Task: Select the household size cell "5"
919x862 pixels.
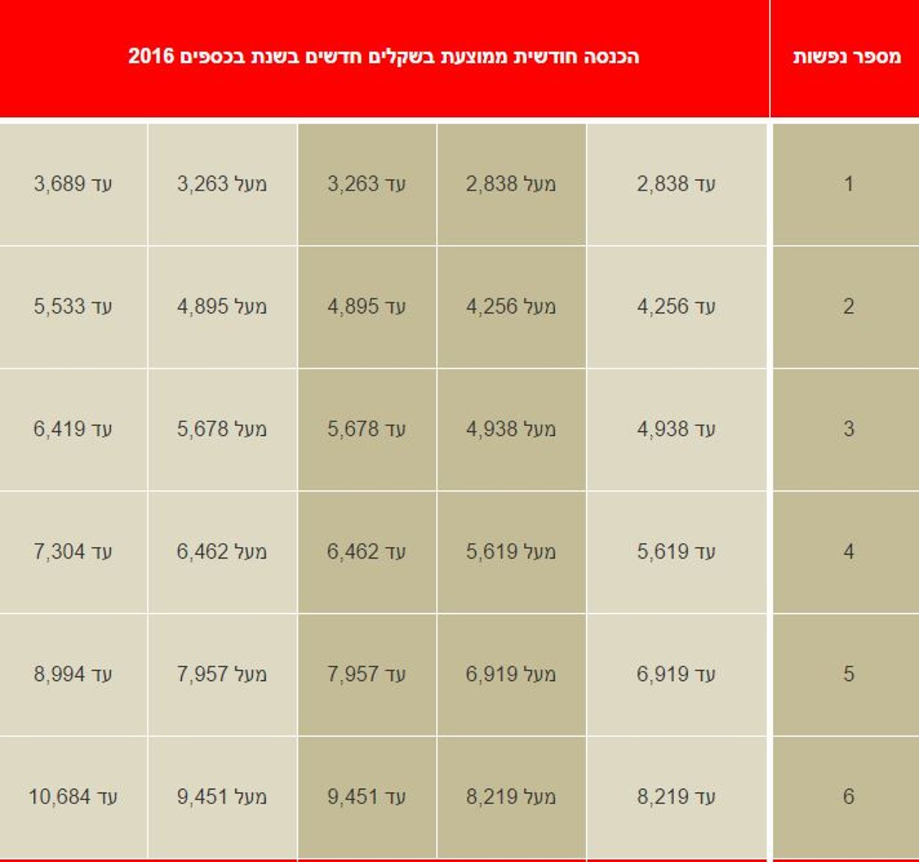Action: [x=847, y=675]
